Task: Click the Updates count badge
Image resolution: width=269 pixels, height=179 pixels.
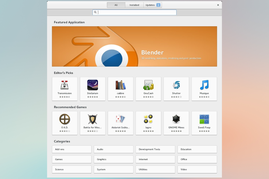Action: (x=158, y=5)
